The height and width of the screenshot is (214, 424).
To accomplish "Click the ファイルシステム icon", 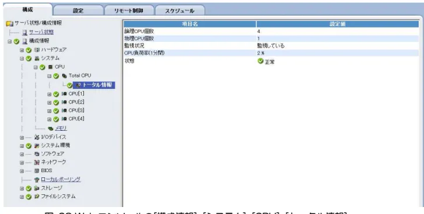I will tap(37, 197).
